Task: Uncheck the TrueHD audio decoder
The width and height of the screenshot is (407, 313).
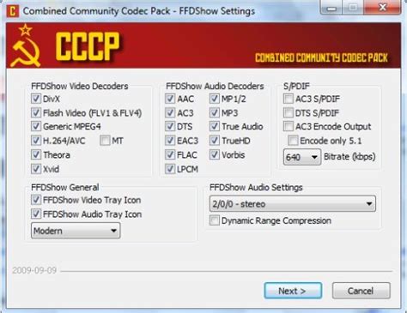Action: (215, 141)
